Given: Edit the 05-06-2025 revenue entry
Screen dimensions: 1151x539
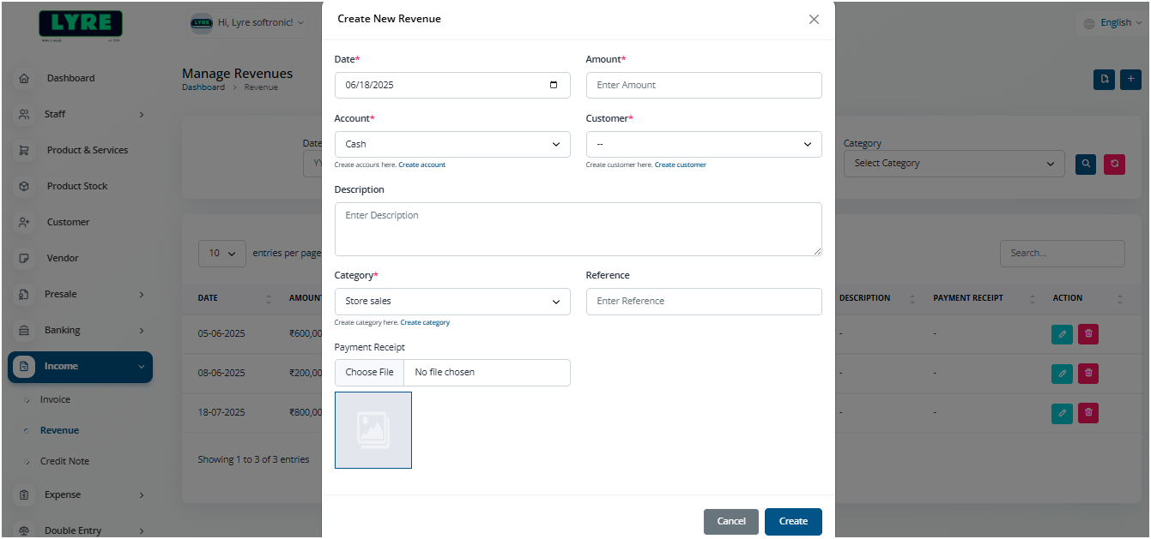Looking at the screenshot, I should click(x=1062, y=333).
